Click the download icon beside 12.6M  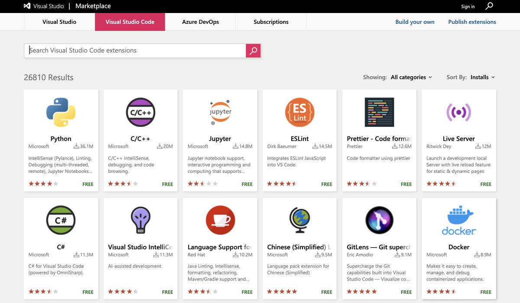click(395, 146)
